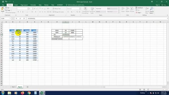169x95 pixels.
Task: Open Chrome from the taskbar
Action: [x=29, y=93]
